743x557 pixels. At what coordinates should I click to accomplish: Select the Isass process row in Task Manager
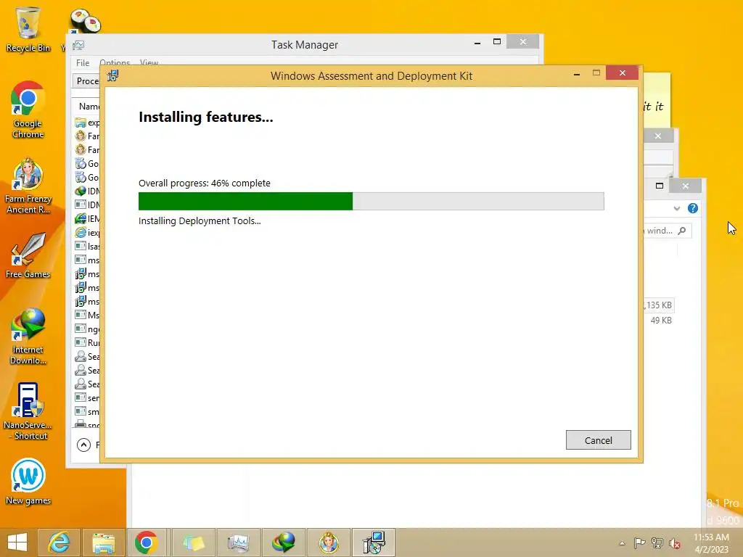pyautogui.click(x=87, y=247)
